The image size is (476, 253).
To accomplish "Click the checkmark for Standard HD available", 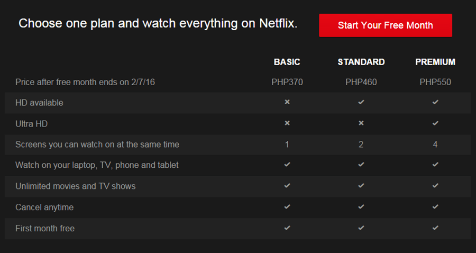I will pyautogui.click(x=361, y=102).
